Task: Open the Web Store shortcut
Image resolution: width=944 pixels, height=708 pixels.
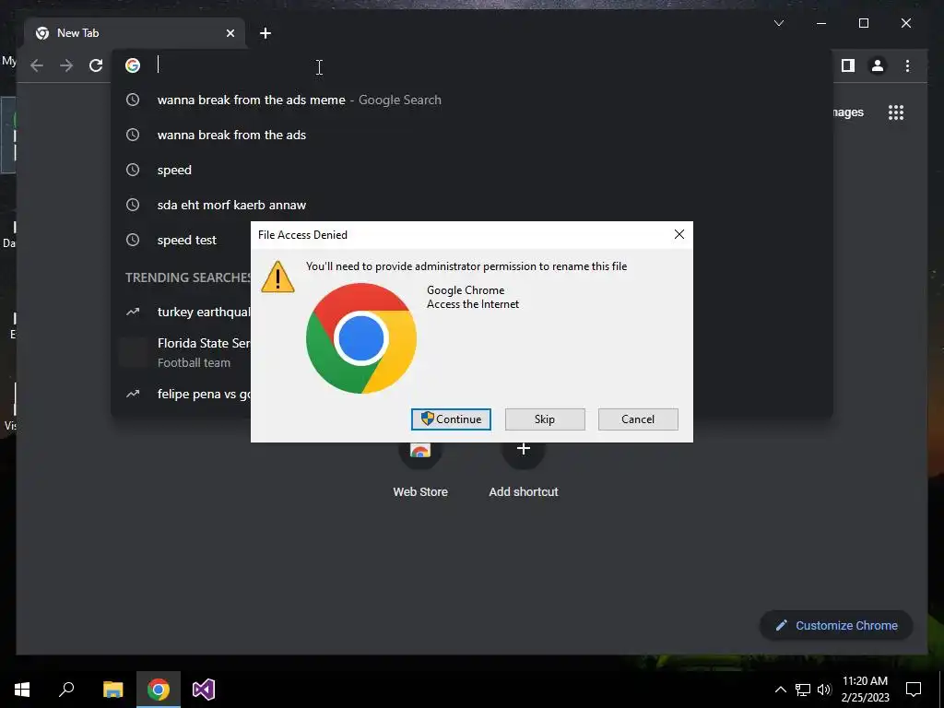Action: pos(420,471)
